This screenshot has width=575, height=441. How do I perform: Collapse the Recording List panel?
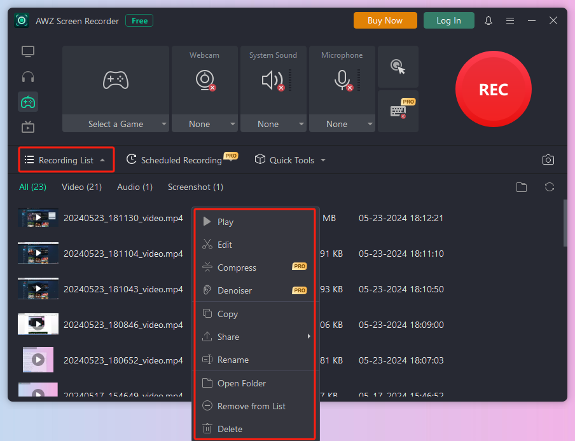(x=66, y=159)
